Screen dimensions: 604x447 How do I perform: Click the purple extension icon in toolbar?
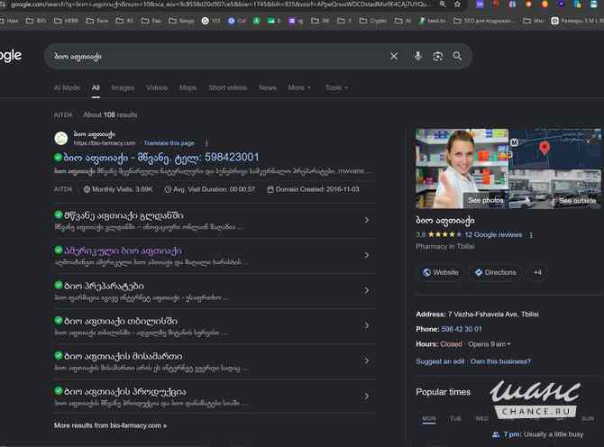[x=480, y=5]
